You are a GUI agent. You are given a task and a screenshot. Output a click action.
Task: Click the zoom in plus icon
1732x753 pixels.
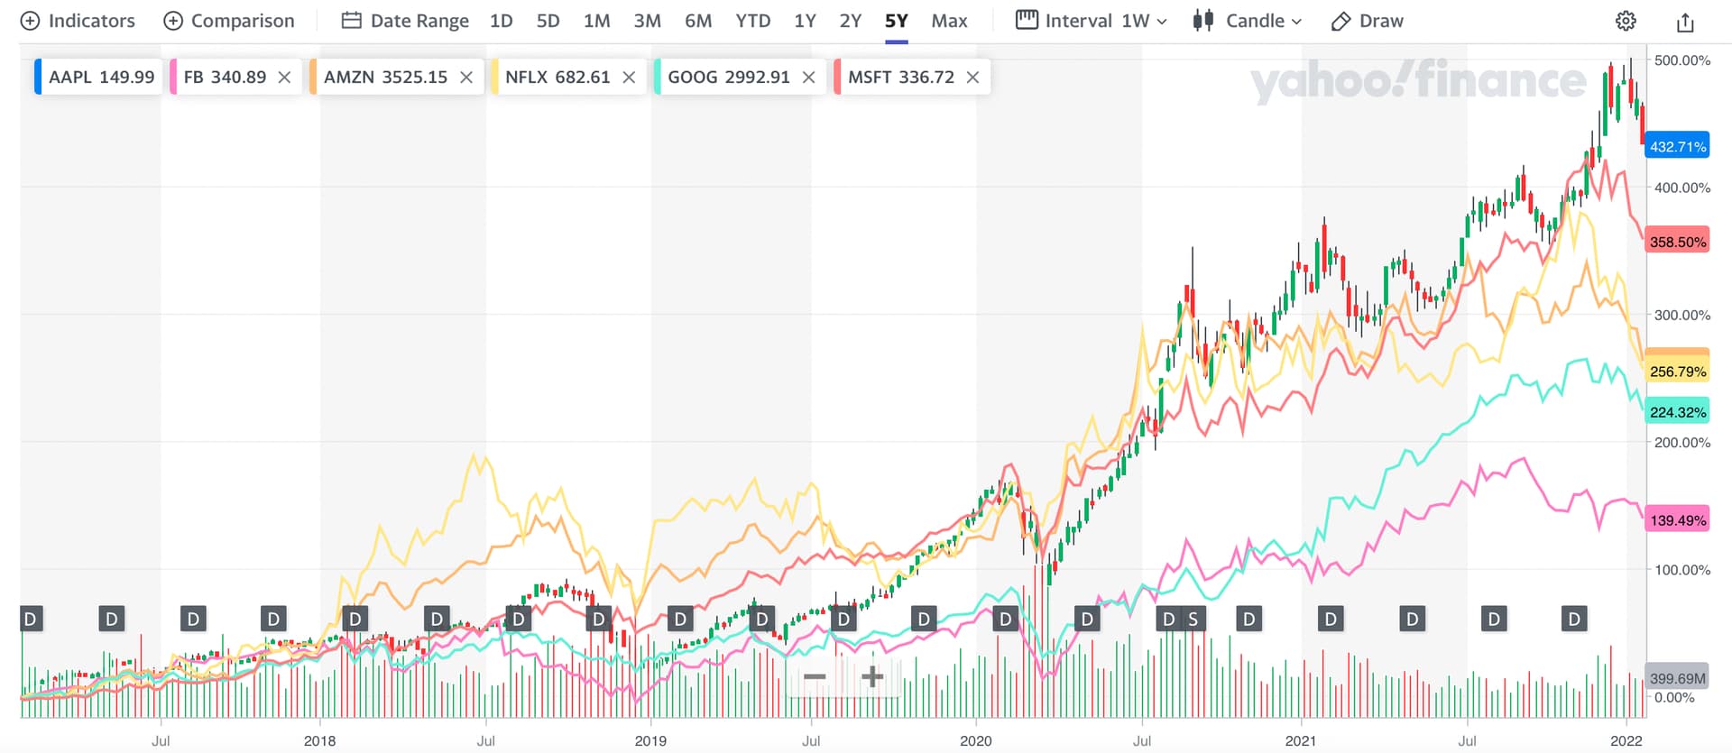point(872,676)
